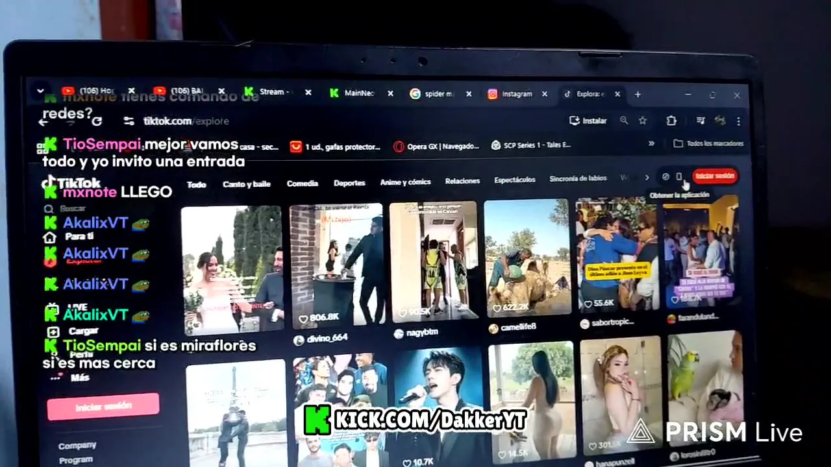Select the Deportes category

tap(349, 183)
